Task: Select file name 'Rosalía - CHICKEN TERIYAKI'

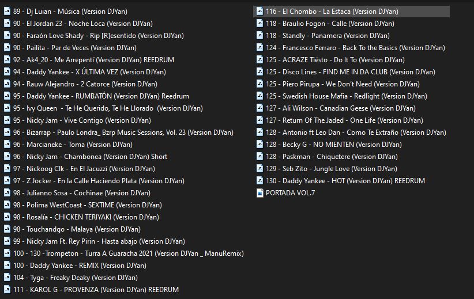Action: [x=86, y=217]
